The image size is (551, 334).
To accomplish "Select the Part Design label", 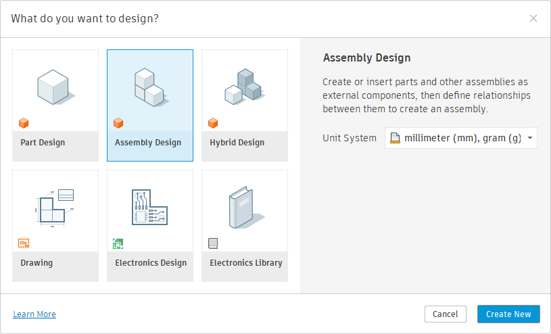I will pyautogui.click(x=43, y=143).
